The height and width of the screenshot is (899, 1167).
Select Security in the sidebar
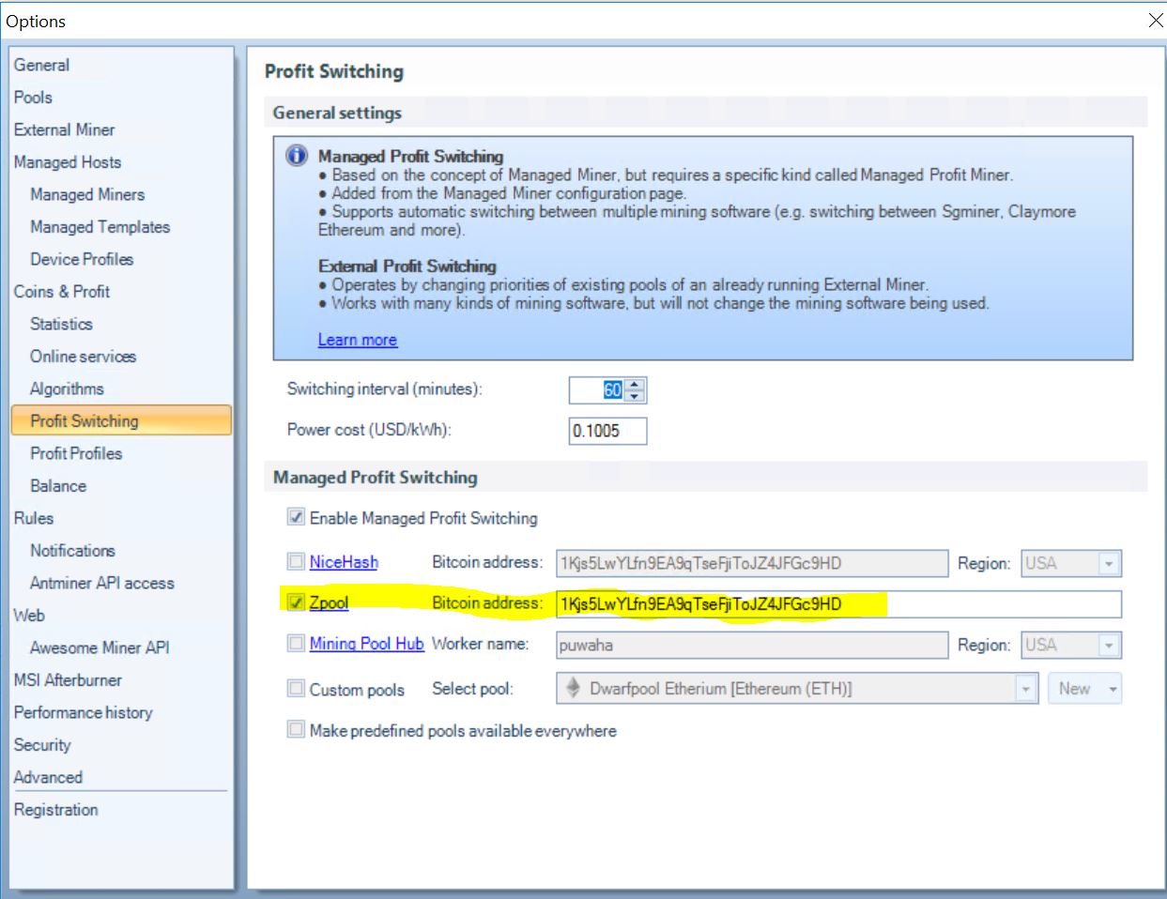[42, 745]
